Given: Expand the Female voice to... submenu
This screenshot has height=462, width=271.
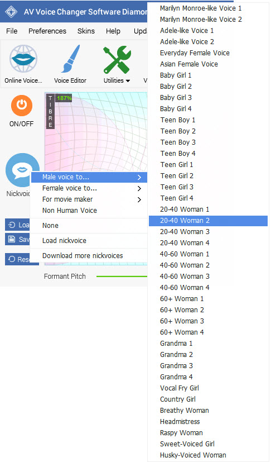Looking at the screenshot, I should tap(89, 188).
